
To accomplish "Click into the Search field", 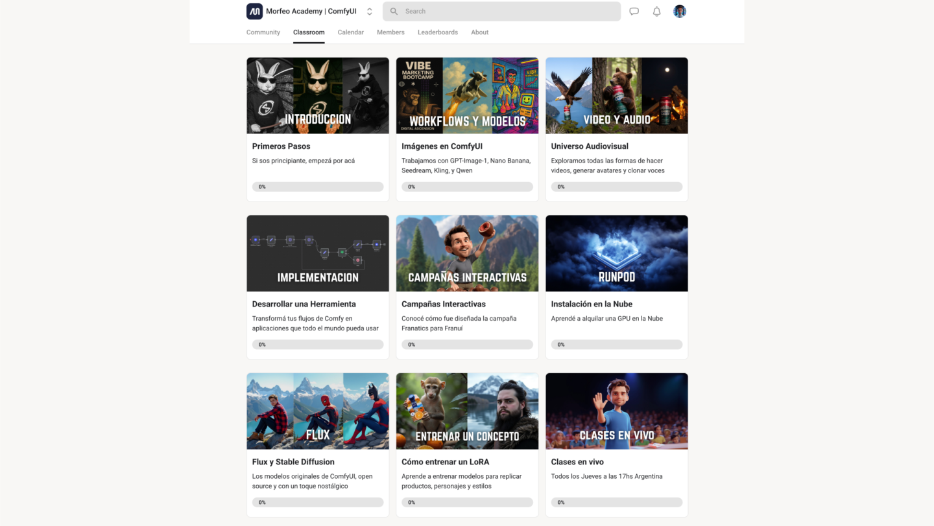I will 501,11.
